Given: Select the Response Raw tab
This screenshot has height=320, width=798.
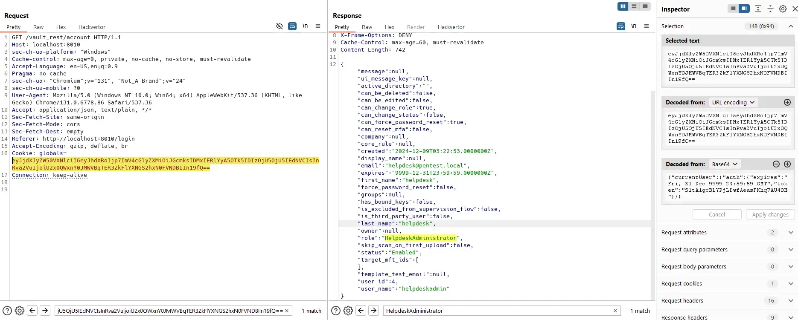Looking at the screenshot, I should coord(367,27).
